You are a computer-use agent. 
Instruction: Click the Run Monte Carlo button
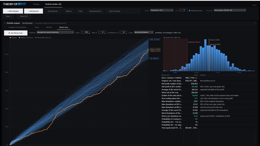(x=16, y=33)
